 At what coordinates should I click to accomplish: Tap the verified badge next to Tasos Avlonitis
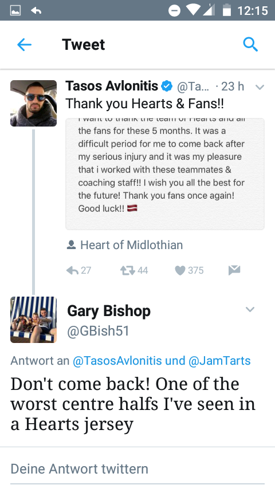[167, 86]
